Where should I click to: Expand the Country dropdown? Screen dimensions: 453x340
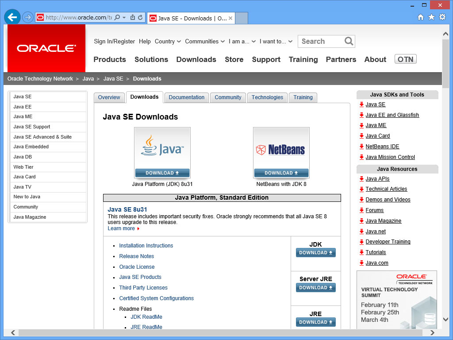tap(168, 41)
